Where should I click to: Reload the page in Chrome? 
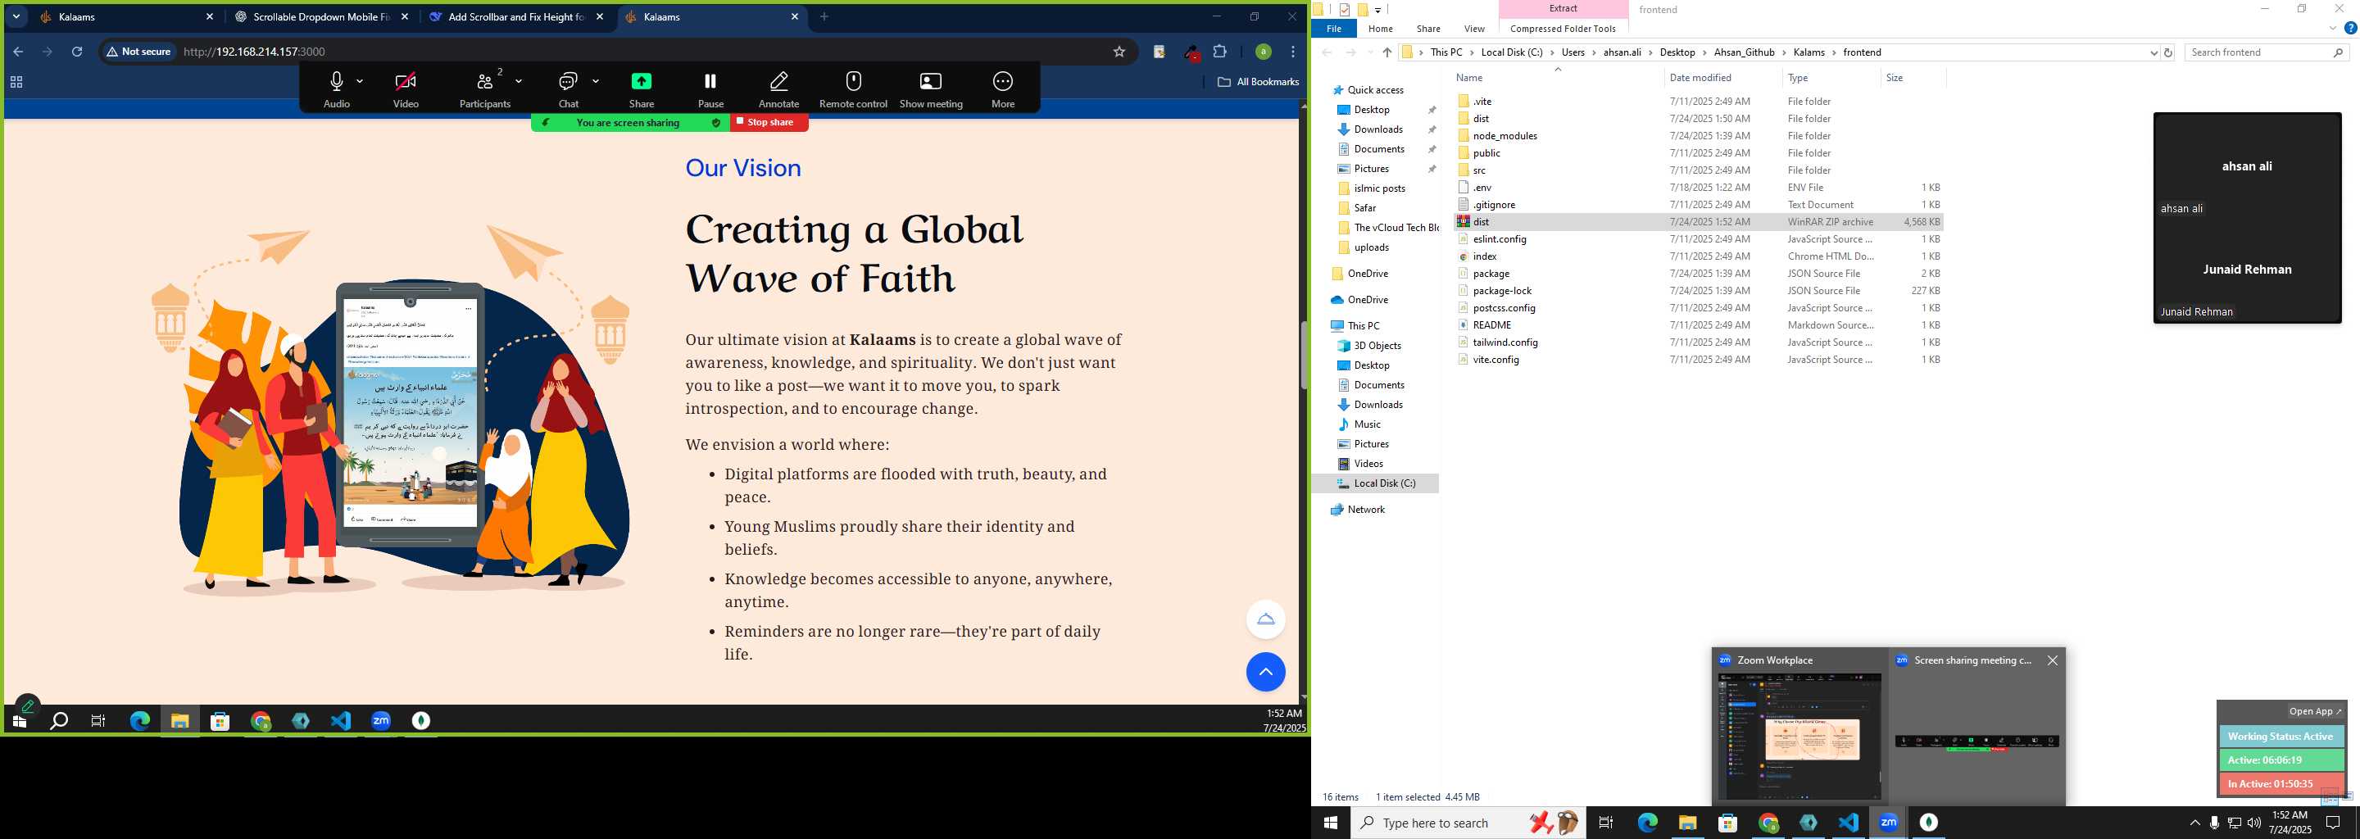tap(77, 52)
